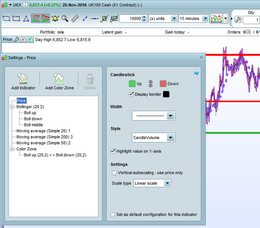This screenshot has height=228, width=260.
Task: Open the black border color swatch
Action: coord(166,94)
